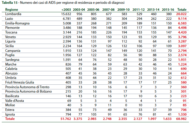Click the "Regione" column header
191x124 pixels.
(x=11, y=10)
